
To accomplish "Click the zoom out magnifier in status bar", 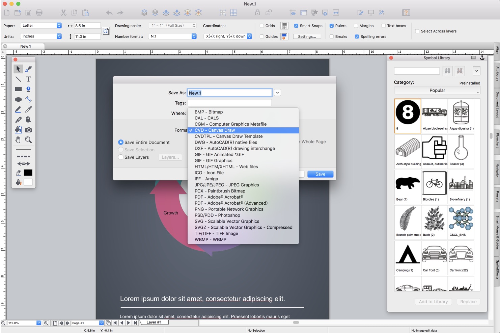I will coord(3,323).
